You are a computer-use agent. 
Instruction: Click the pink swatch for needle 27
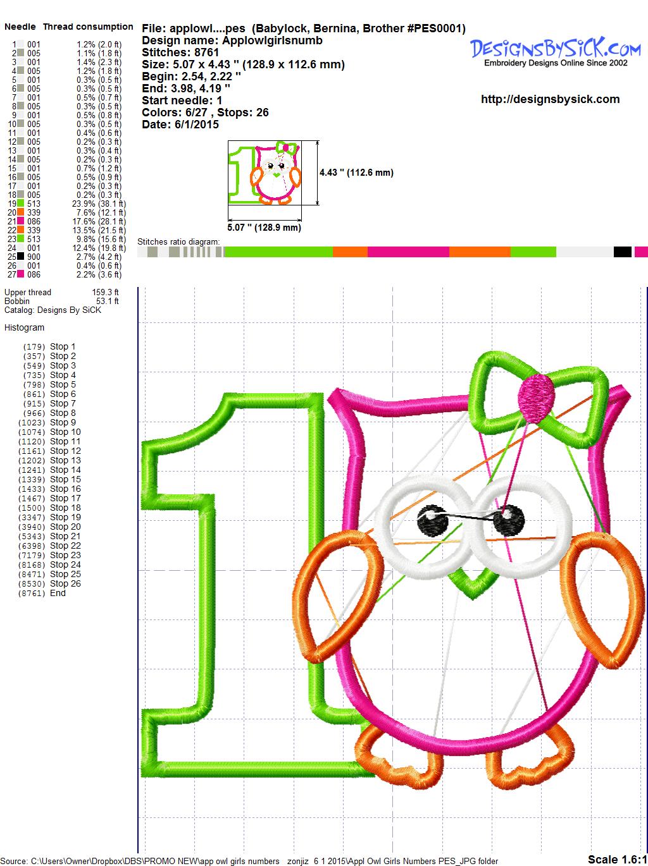pyautogui.click(x=21, y=274)
